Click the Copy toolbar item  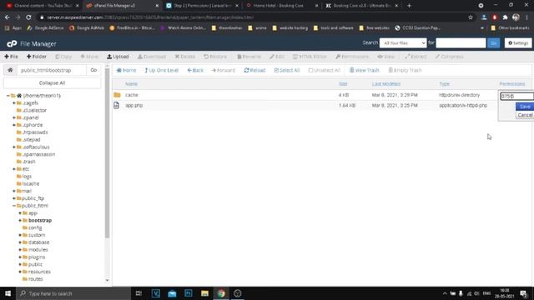click(x=63, y=57)
